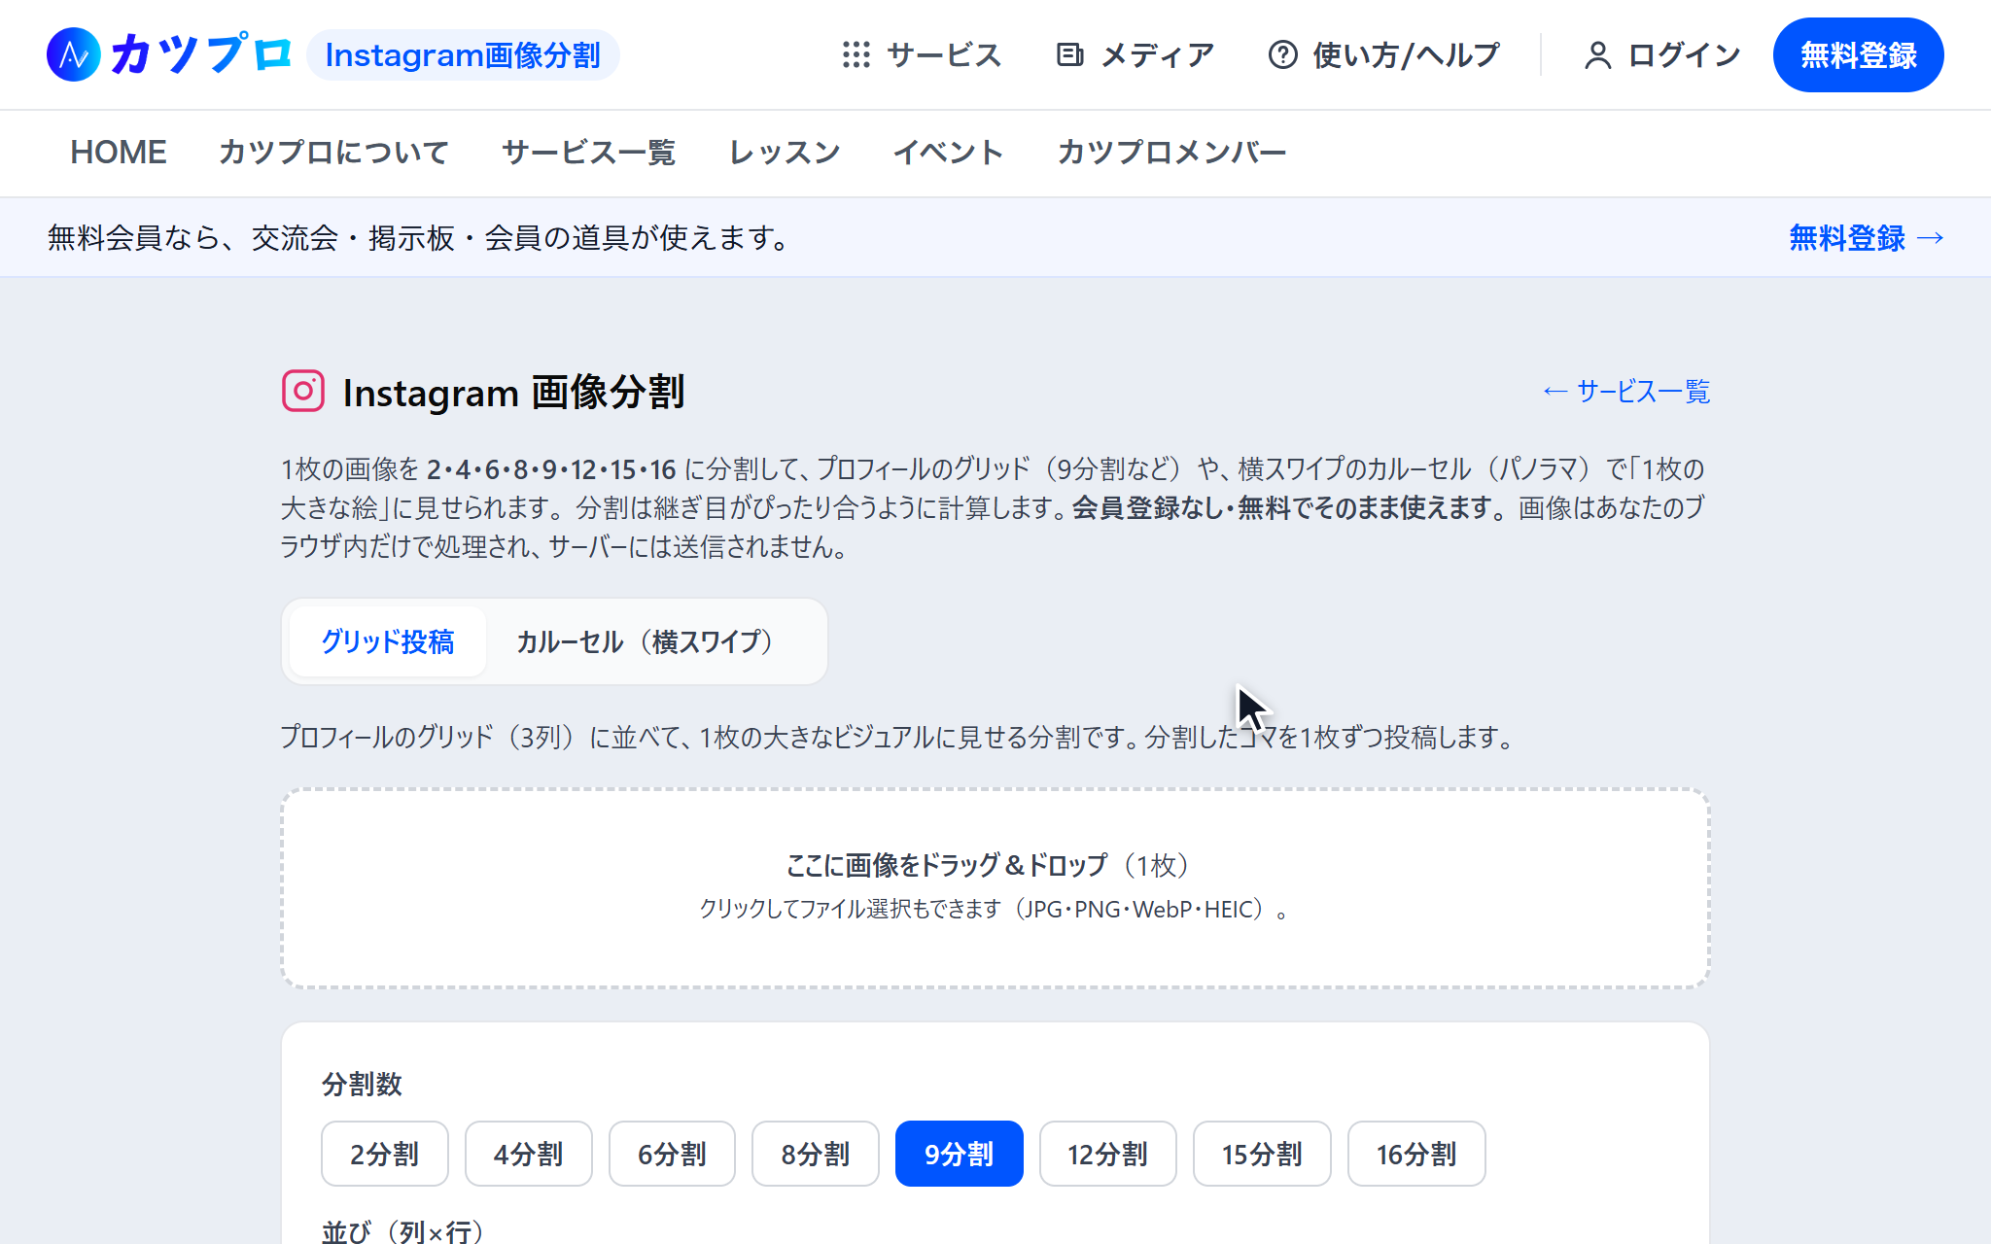The width and height of the screenshot is (1991, 1244).
Task: Open レッスン menu item
Action: 785,153
